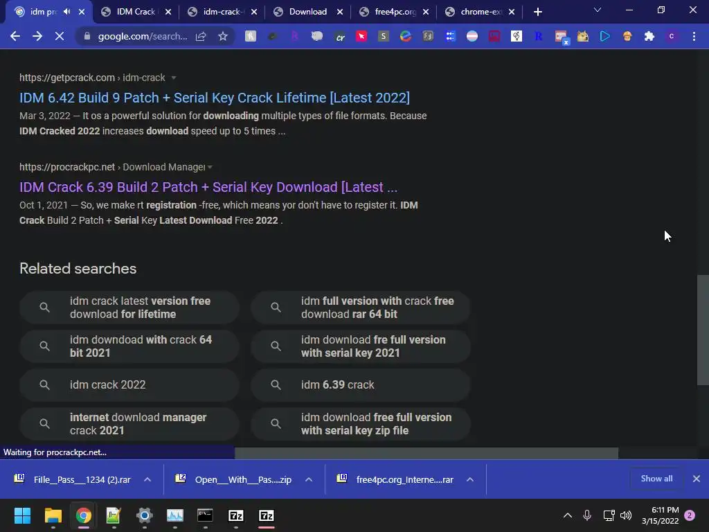The height and width of the screenshot is (532, 709).
Task: Open a new tab with plus button
Action: (537, 12)
